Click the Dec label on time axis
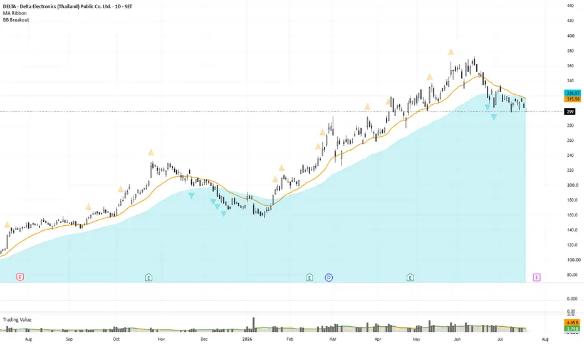The width and height of the screenshot is (584, 345). click(x=204, y=339)
